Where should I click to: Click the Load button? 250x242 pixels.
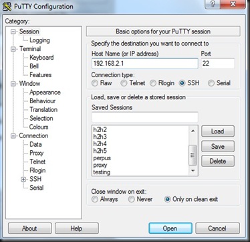tap(218, 131)
